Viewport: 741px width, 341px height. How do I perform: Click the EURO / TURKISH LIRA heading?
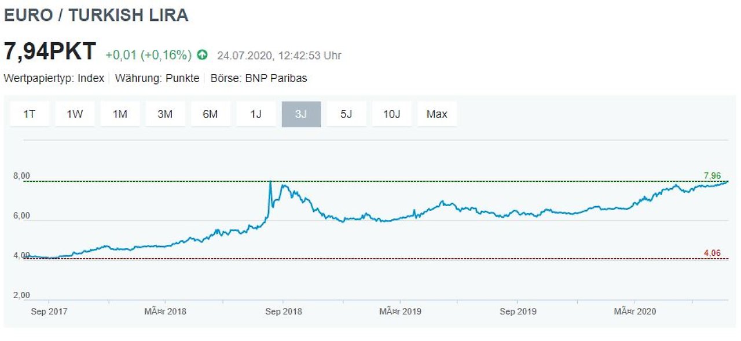coord(96,16)
